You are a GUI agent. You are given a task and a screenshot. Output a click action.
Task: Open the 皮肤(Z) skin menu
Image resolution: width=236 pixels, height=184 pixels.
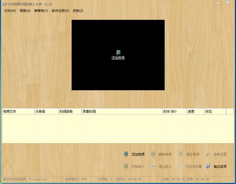(x=78, y=11)
